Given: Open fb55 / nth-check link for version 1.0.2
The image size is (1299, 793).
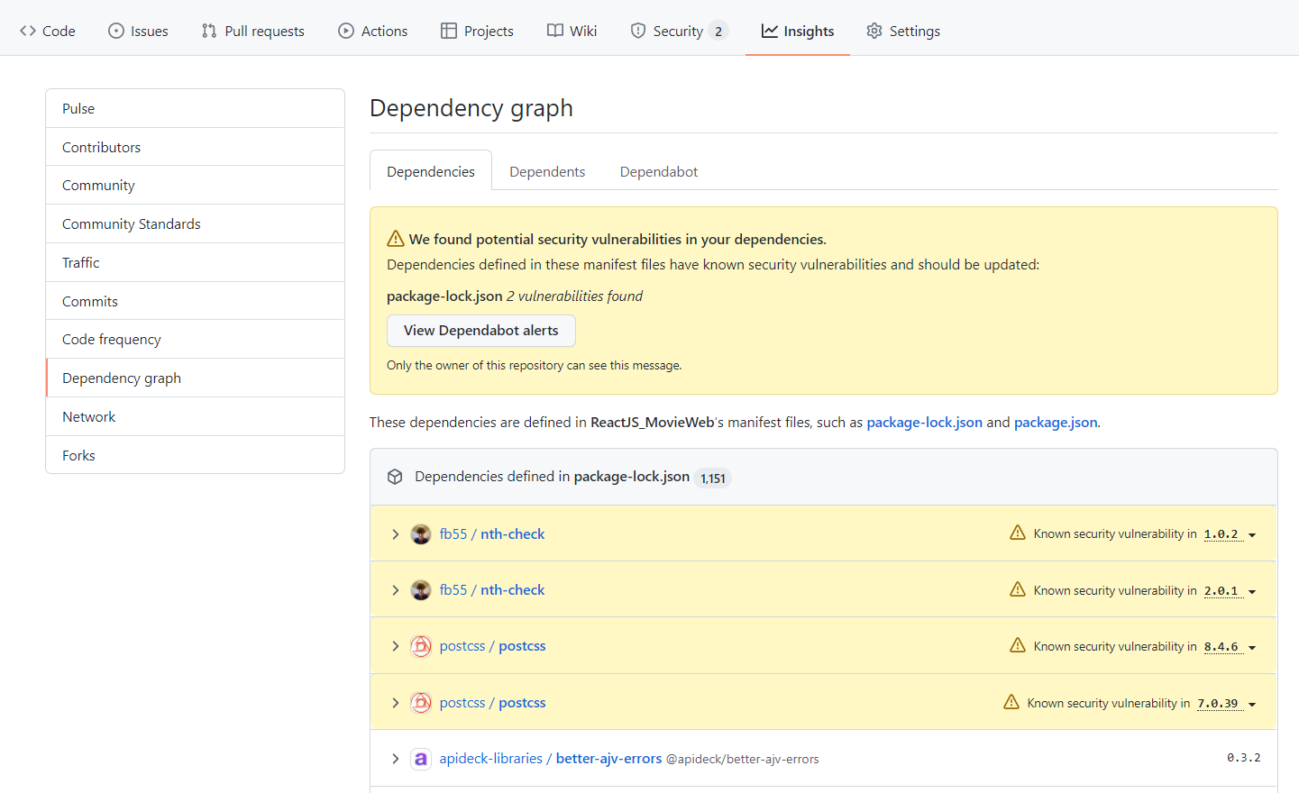Looking at the screenshot, I should 492,533.
